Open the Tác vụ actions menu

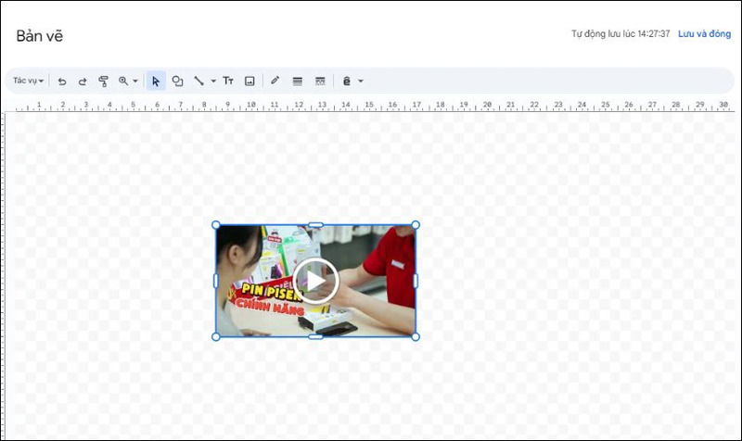[28, 81]
